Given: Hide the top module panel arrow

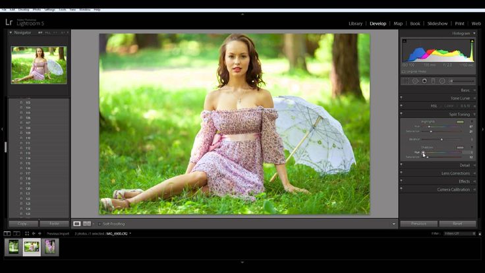Looking at the screenshot, I should tap(242, 15).
